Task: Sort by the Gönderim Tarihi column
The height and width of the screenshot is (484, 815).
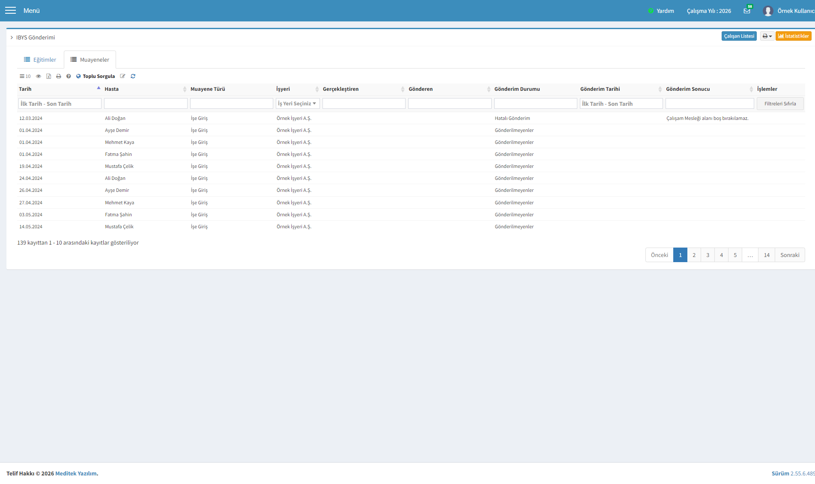Action: pos(621,89)
